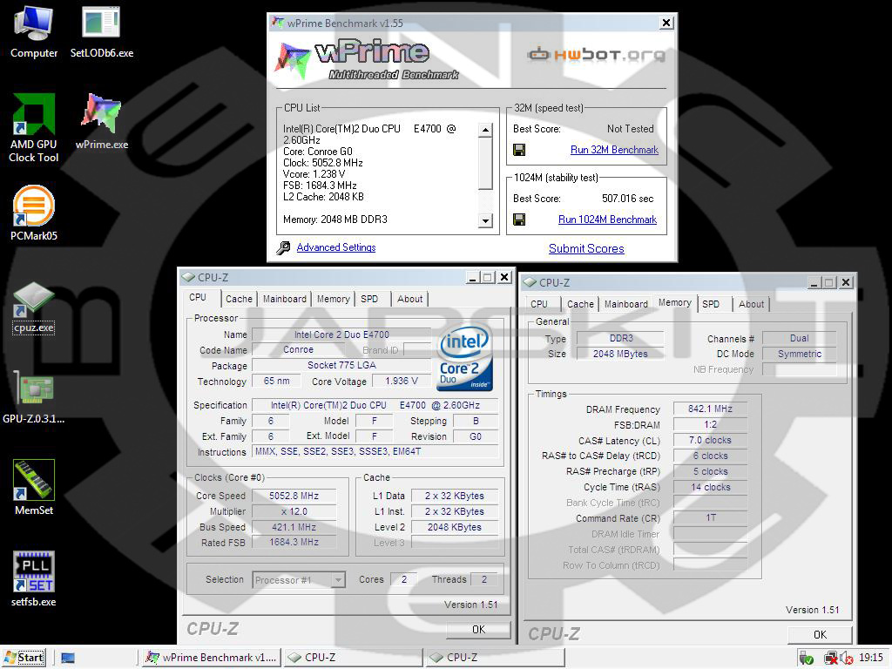Click the Core Speed 5052.8 MHz field
892x669 pixels.
point(294,496)
